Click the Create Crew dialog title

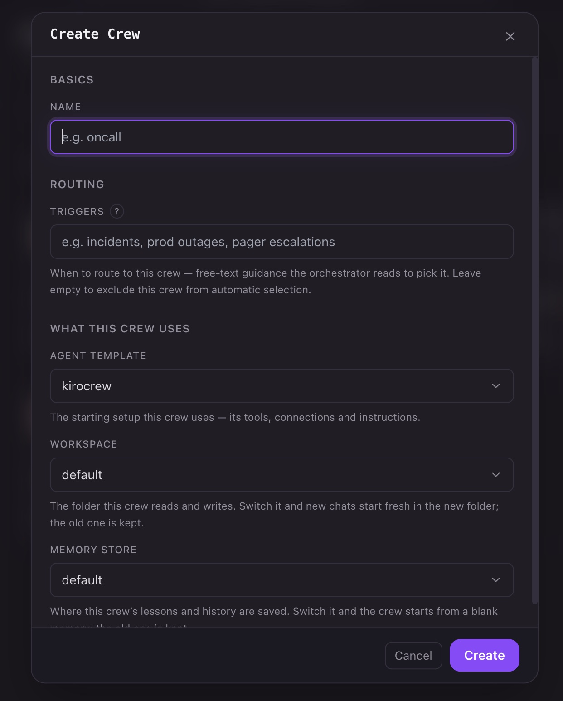pyautogui.click(x=95, y=34)
